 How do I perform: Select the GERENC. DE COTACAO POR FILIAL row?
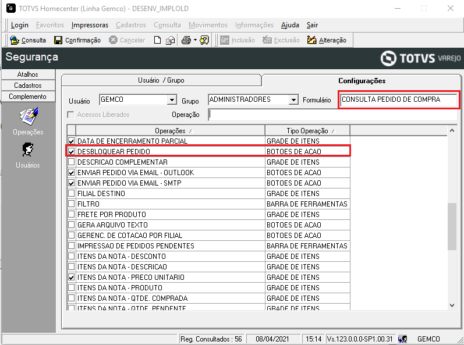(208, 235)
